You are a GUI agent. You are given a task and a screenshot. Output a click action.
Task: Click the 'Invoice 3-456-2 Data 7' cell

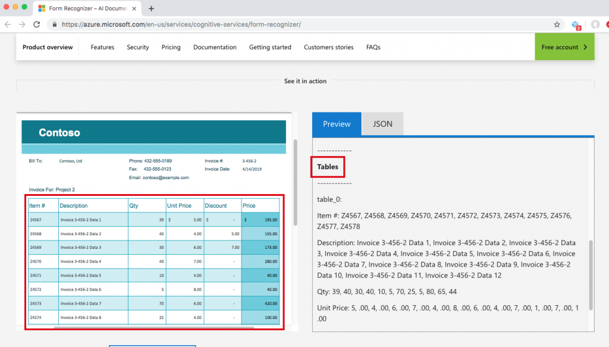pos(93,304)
